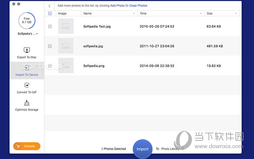Image resolution: width=254 pixels, height=159 pixels.
Task: Select the Import To Device icon
Action: pos(27,68)
